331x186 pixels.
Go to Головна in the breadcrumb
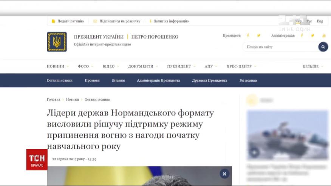pos(53,99)
